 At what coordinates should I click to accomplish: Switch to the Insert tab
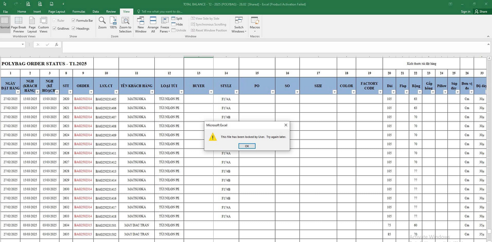click(37, 12)
